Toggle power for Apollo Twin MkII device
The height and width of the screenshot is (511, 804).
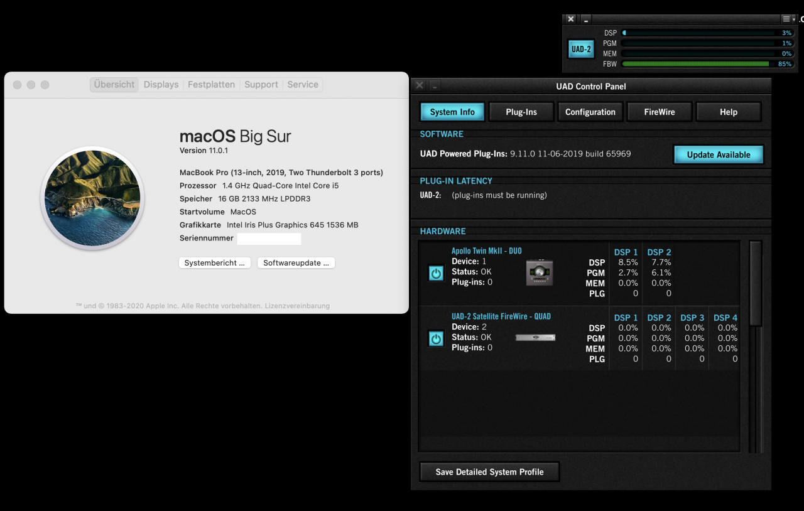point(436,273)
